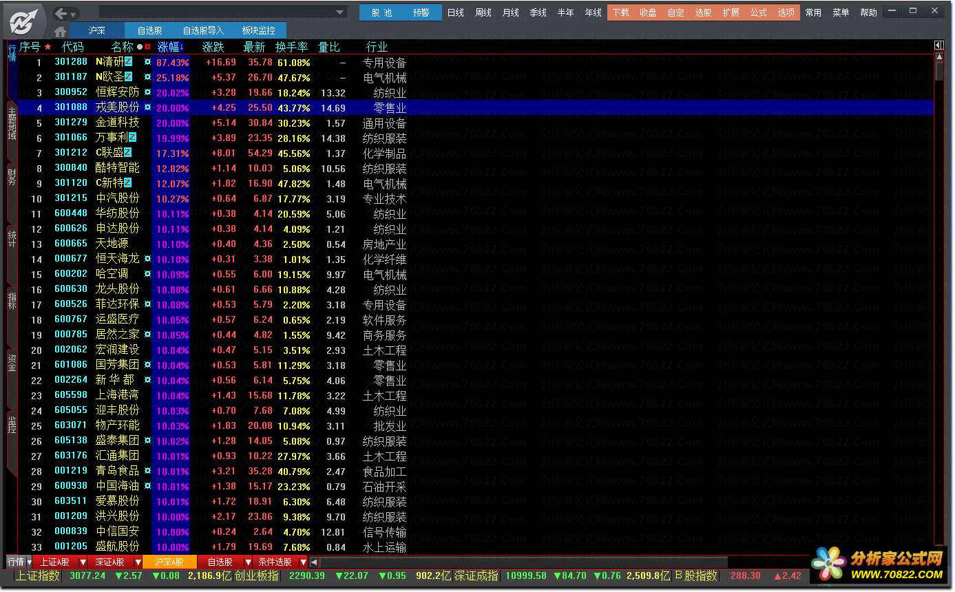Select bottom 沪深A股 tab
Image resolution: width=955 pixels, height=592 pixels.
coord(169,562)
